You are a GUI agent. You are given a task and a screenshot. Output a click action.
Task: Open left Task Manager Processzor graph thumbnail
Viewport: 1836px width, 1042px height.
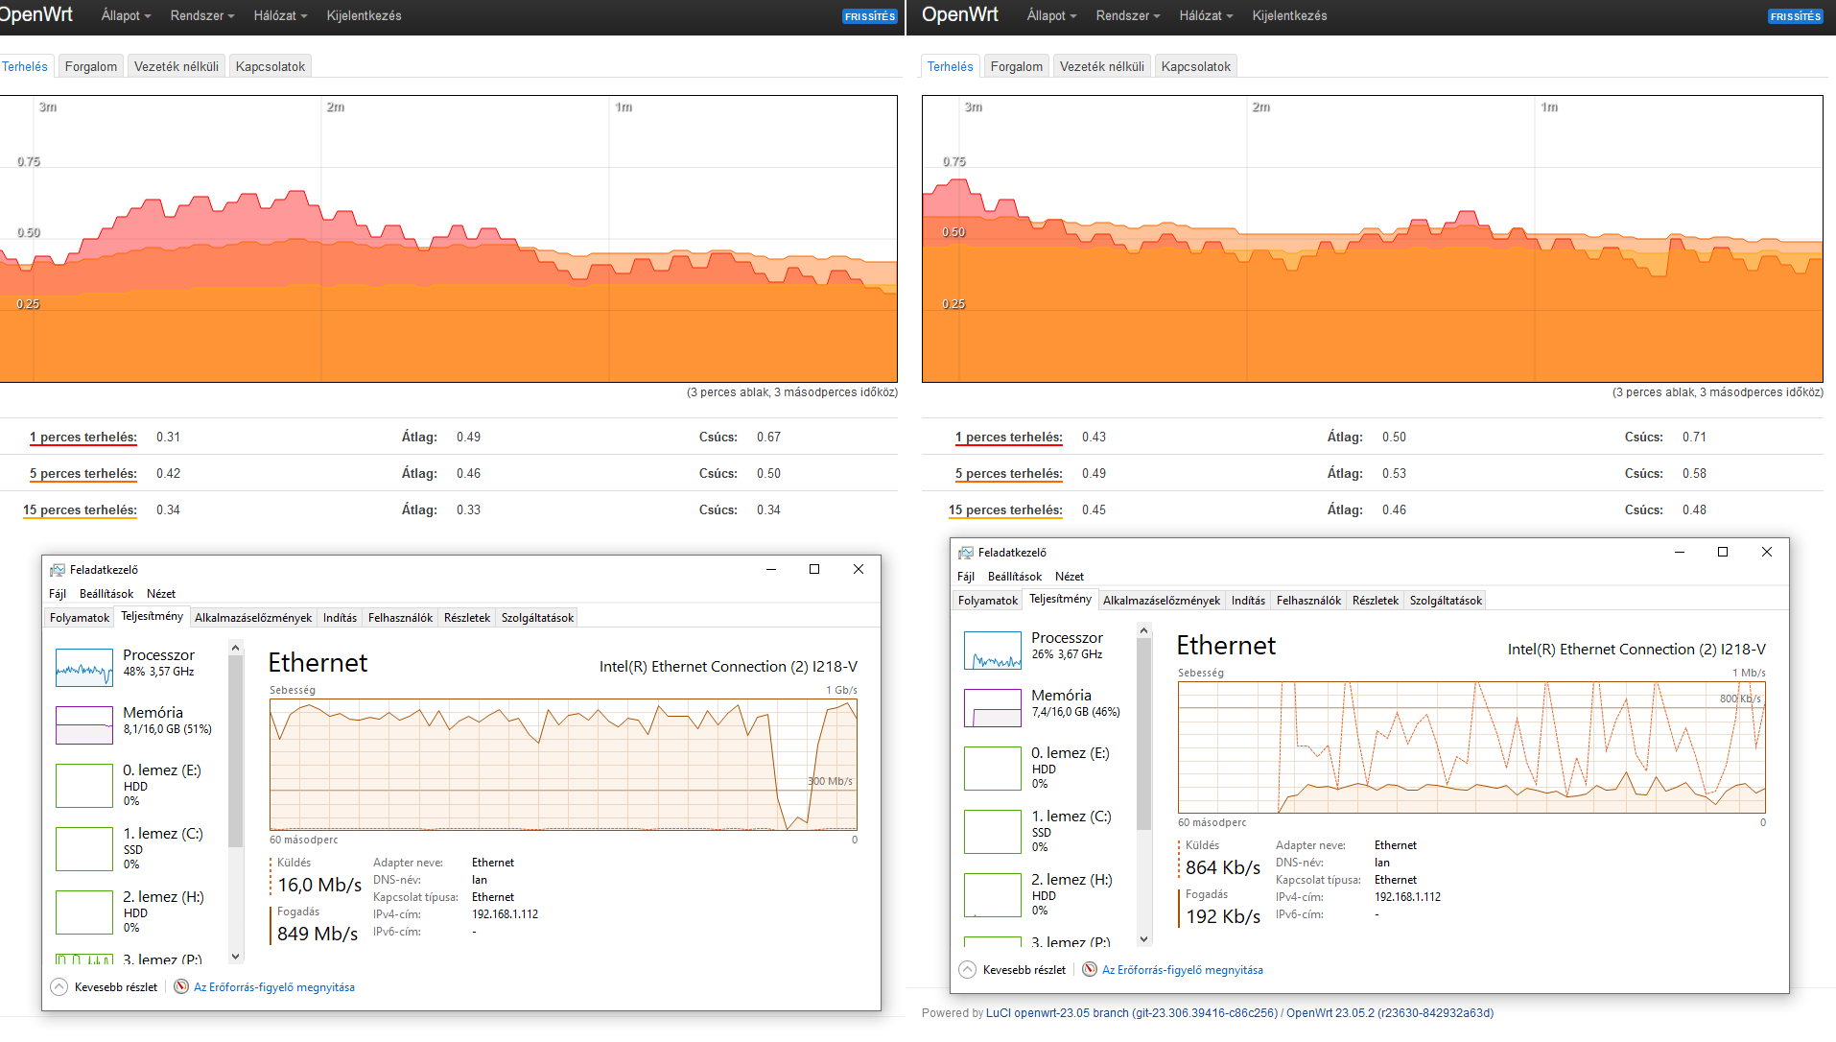tap(84, 668)
